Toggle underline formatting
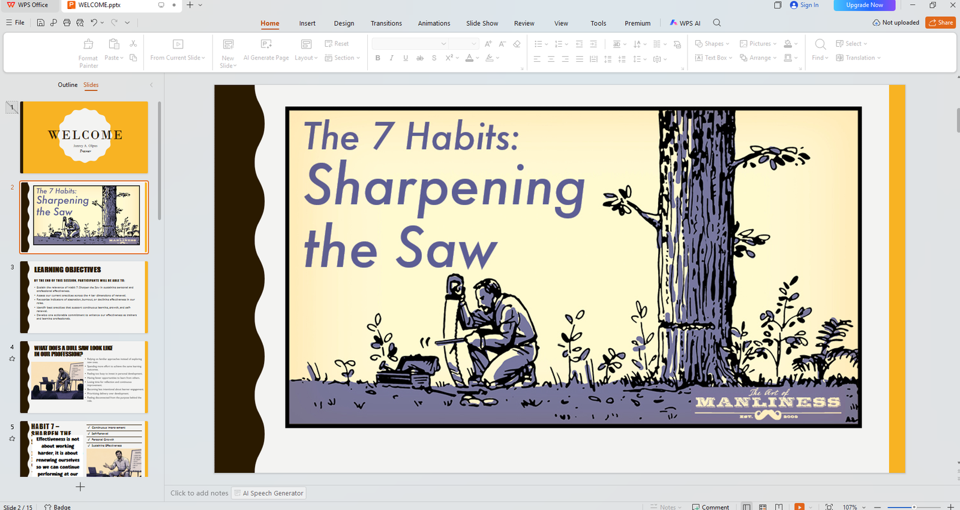The image size is (960, 510). click(x=406, y=58)
